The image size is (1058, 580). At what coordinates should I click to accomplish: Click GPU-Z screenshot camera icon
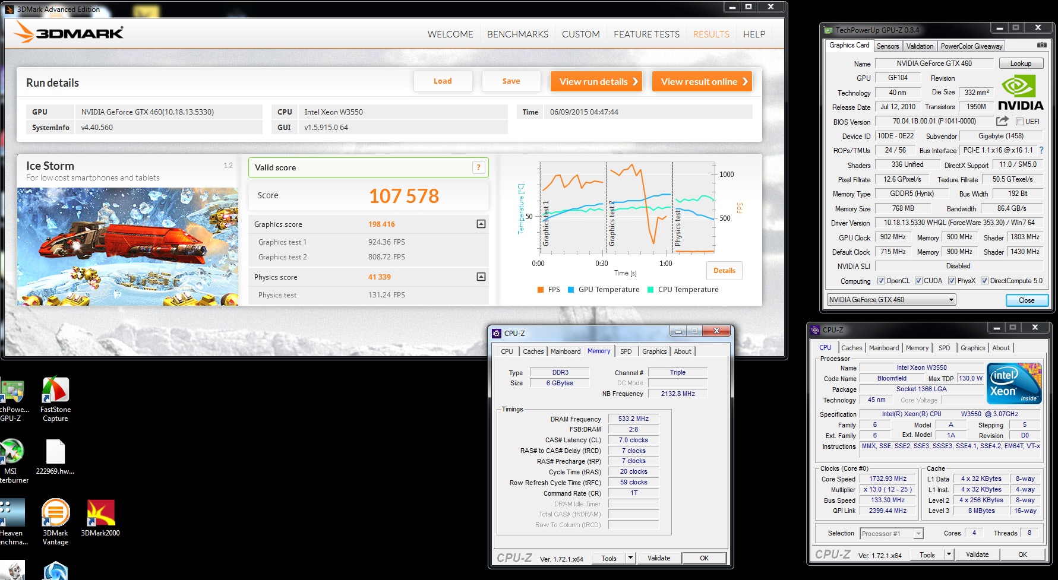point(1041,45)
